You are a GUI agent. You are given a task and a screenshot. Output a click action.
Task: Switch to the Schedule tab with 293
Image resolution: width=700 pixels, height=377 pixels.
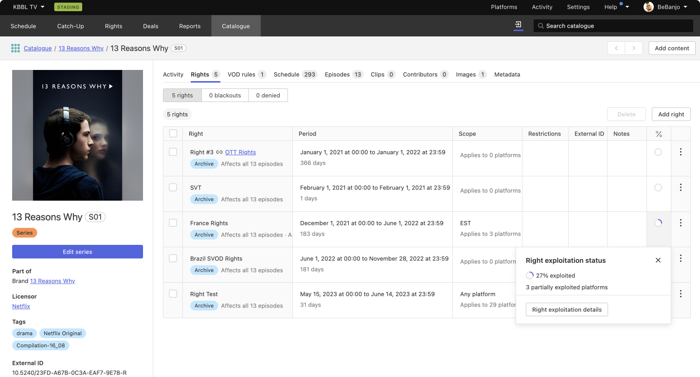[x=295, y=74]
